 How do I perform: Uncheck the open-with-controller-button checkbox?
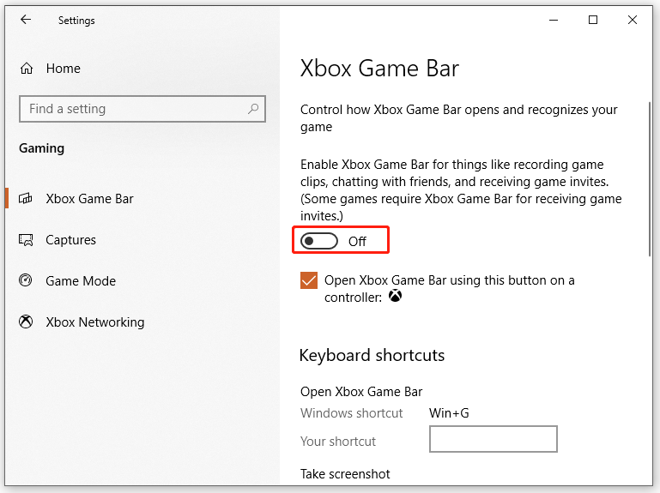(309, 280)
